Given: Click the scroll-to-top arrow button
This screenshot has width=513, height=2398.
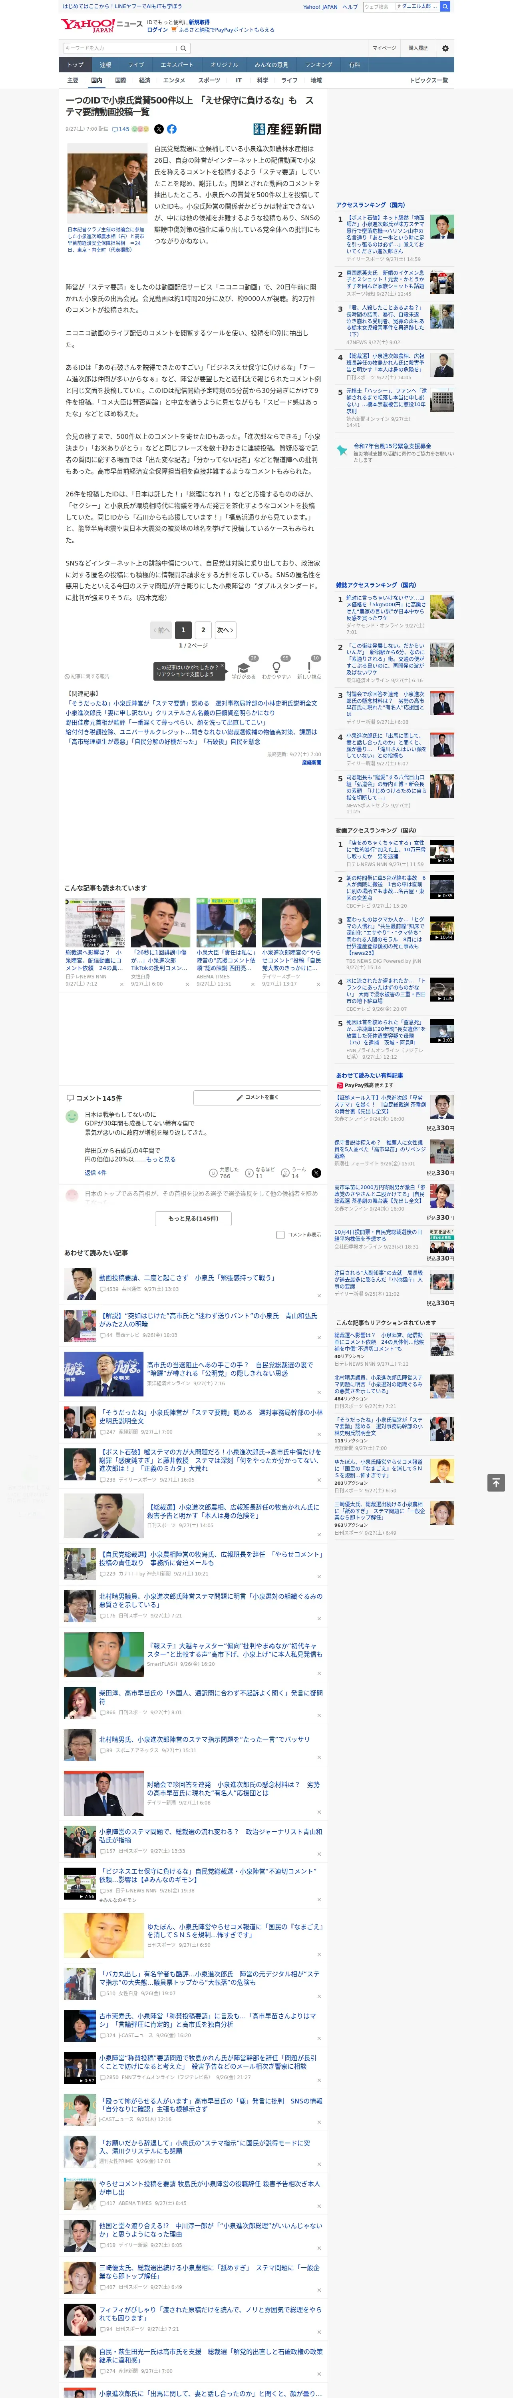Looking at the screenshot, I should tap(496, 1482).
